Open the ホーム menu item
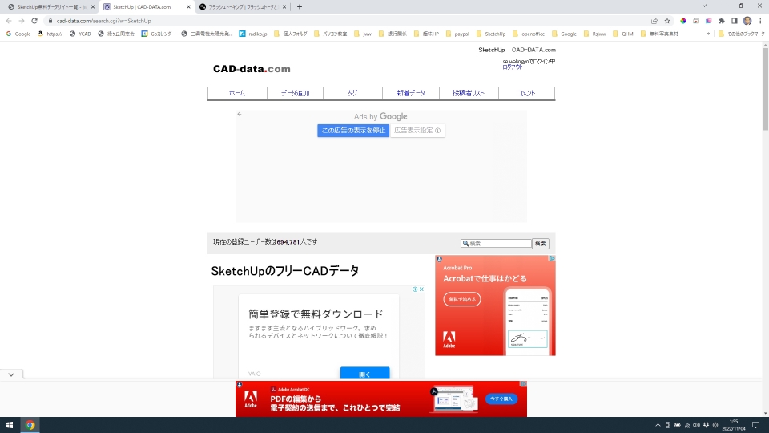 [x=237, y=93]
